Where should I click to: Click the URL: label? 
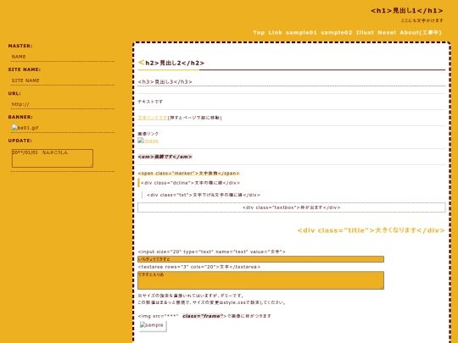pos(14,93)
